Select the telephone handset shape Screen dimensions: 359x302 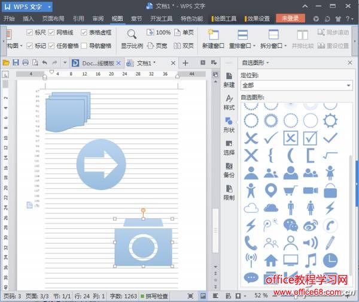[251, 243]
